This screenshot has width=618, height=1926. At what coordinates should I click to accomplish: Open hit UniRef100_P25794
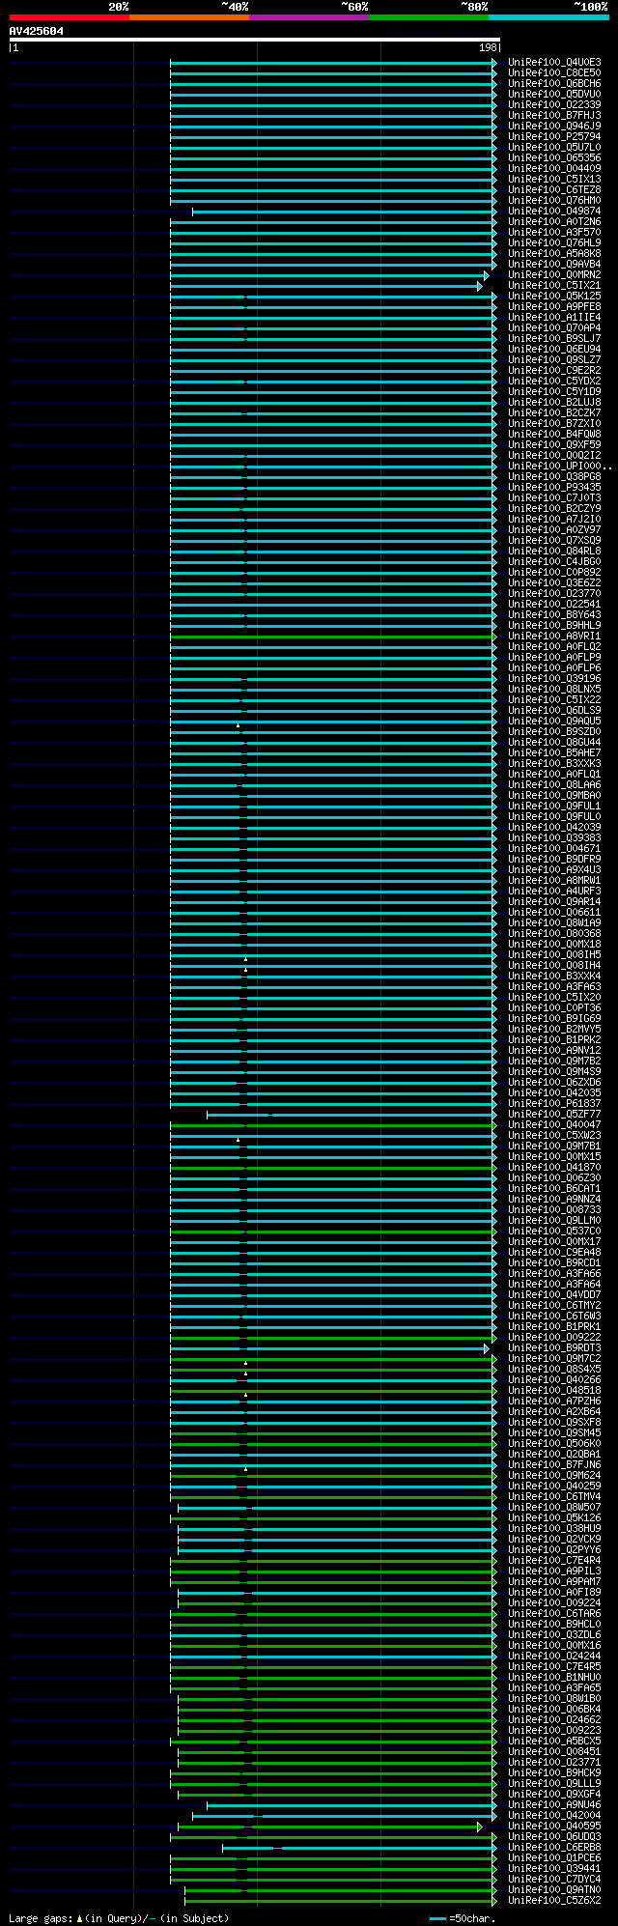(554, 137)
